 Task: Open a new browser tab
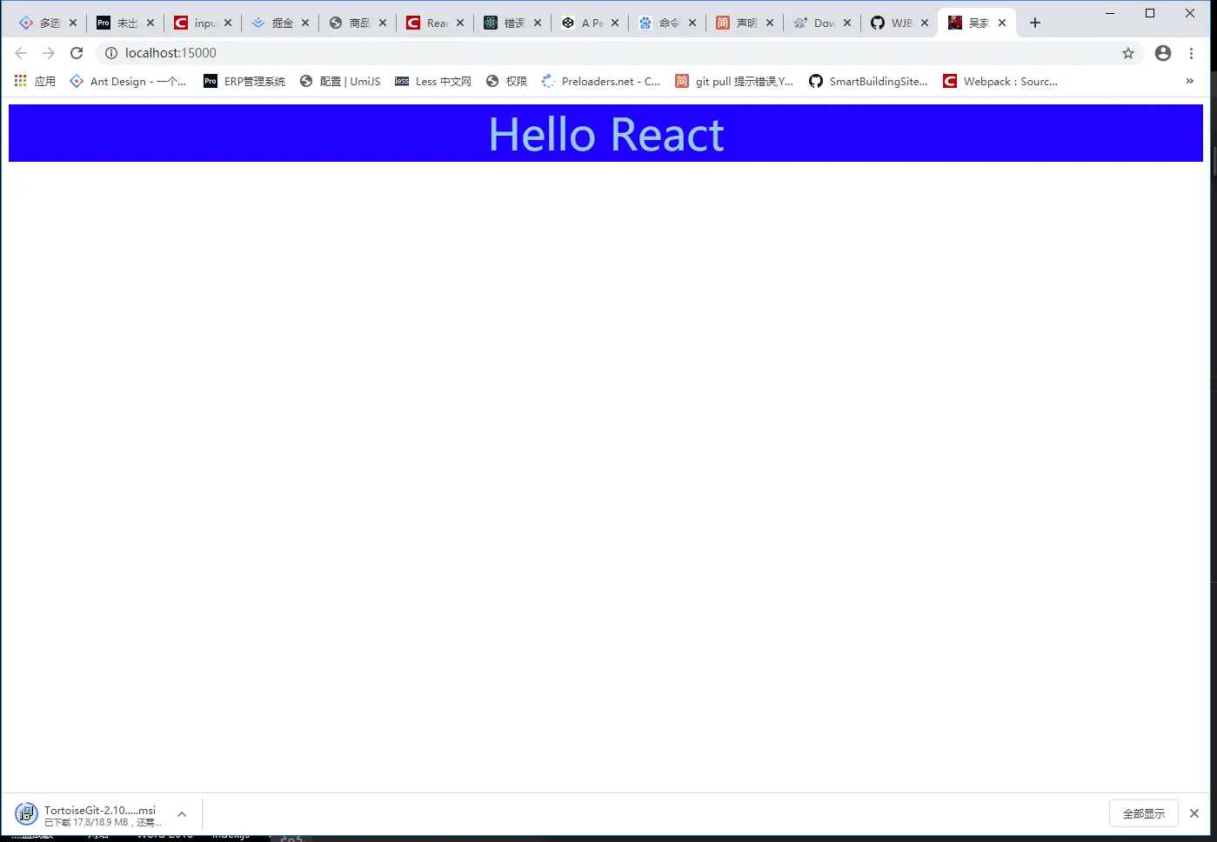[1035, 23]
